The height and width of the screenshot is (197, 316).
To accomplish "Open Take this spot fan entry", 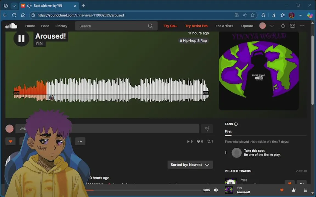I will pyautogui.click(x=254, y=150).
